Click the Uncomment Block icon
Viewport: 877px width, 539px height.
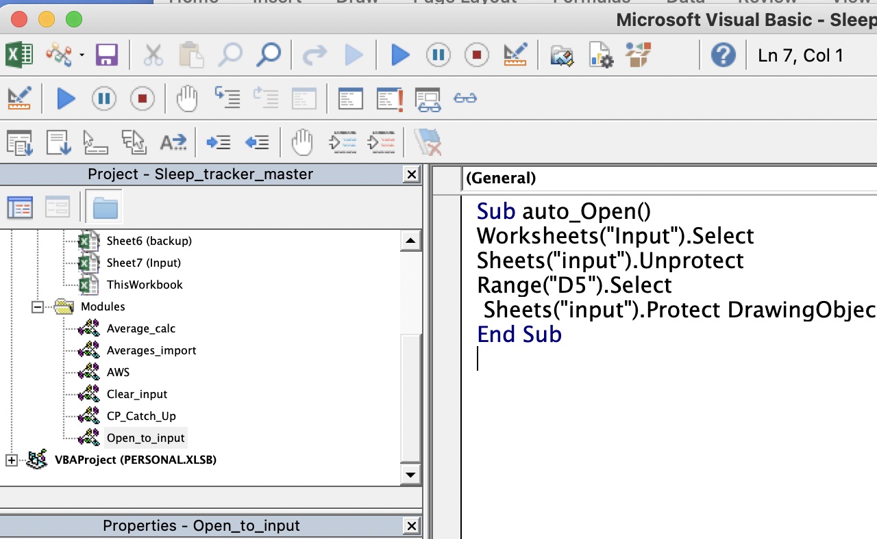[x=382, y=142]
